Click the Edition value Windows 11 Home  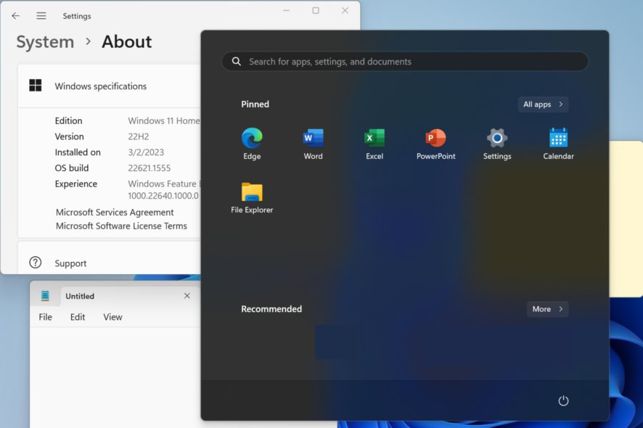pos(164,120)
